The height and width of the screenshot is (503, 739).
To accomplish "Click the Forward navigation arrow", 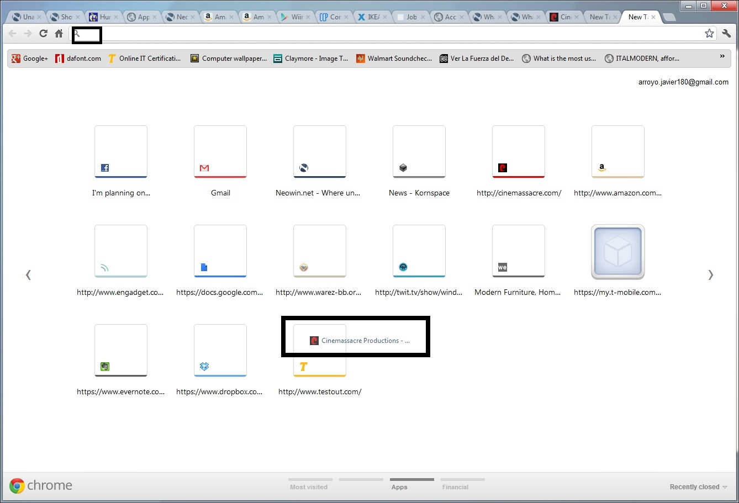I will [x=28, y=34].
